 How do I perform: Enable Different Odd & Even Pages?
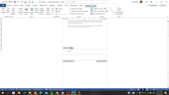[x=79, y=11]
